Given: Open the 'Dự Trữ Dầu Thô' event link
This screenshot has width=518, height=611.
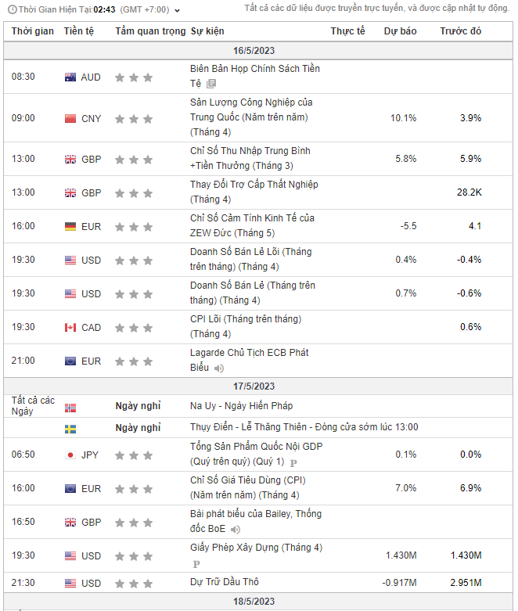Looking at the screenshot, I should pyautogui.click(x=224, y=582).
